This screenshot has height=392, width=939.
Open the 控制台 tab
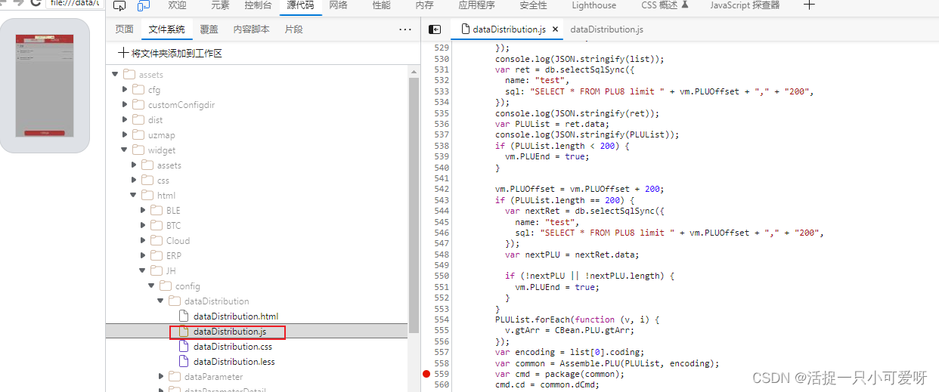coord(258,5)
